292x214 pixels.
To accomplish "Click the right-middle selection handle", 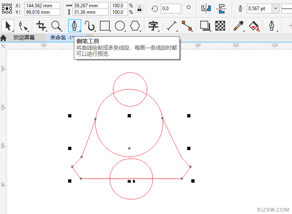I will [x=189, y=148].
